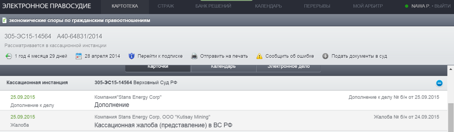Click the yellow warning triangle icon
This screenshot has width=454, height=132.
tap(259, 56)
